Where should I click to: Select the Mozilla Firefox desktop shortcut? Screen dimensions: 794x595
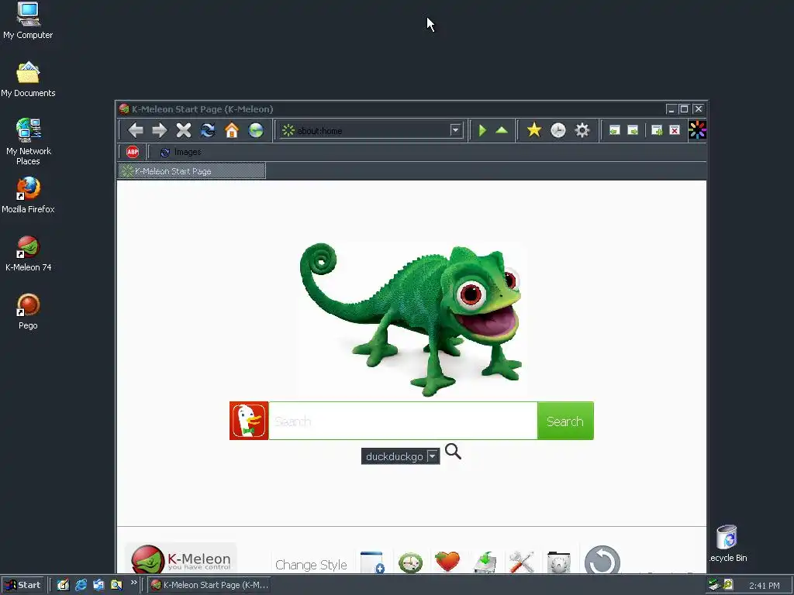click(28, 195)
